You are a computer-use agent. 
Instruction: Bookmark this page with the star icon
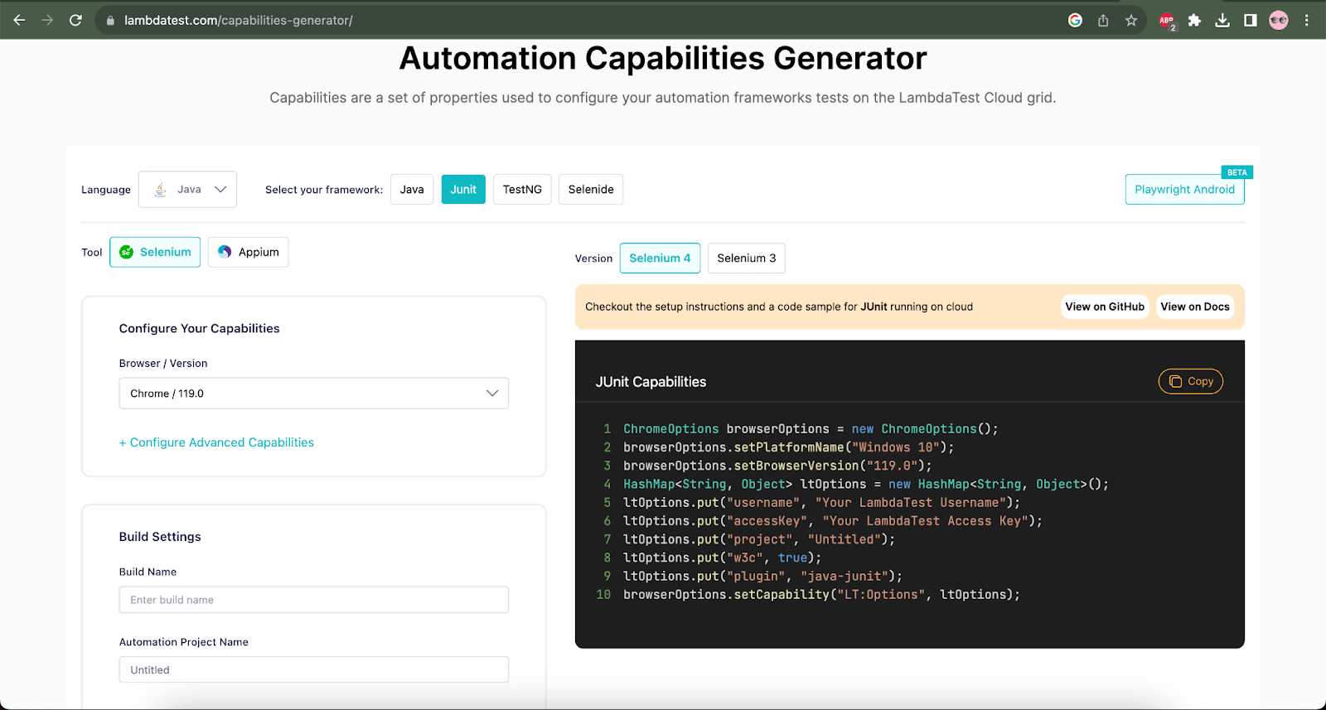pyautogui.click(x=1131, y=20)
